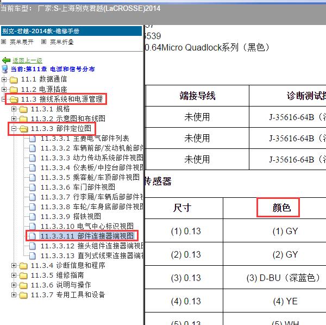Click the (1) GY color cell
Screen dimensions: 326x325
click(285, 231)
